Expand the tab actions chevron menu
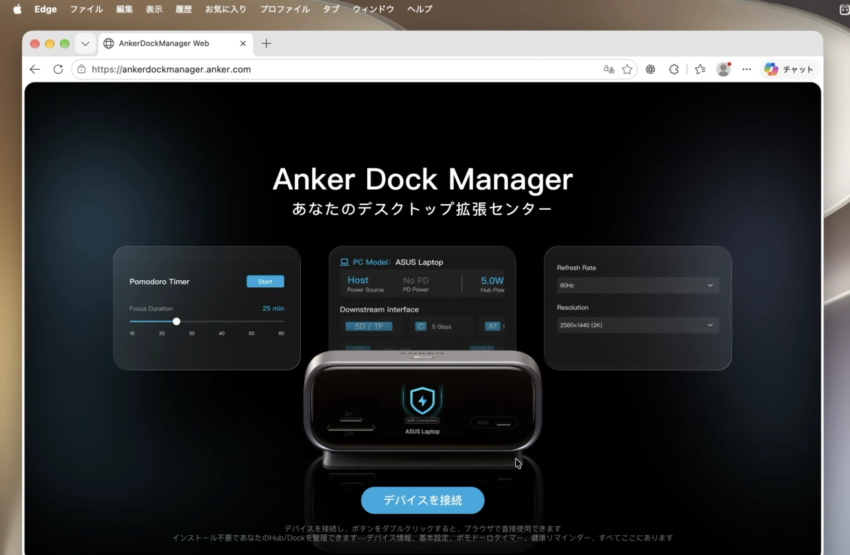The image size is (850, 555). click(x=85, y=44)
